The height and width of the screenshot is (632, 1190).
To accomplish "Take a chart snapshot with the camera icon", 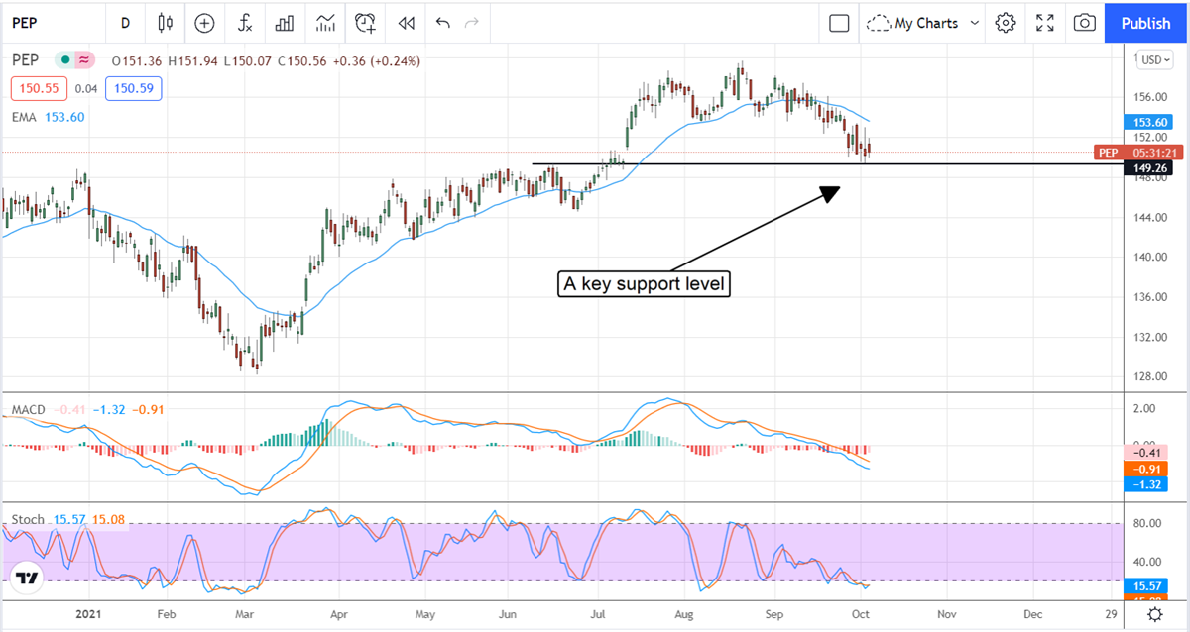I will (x=1085, y=22).
